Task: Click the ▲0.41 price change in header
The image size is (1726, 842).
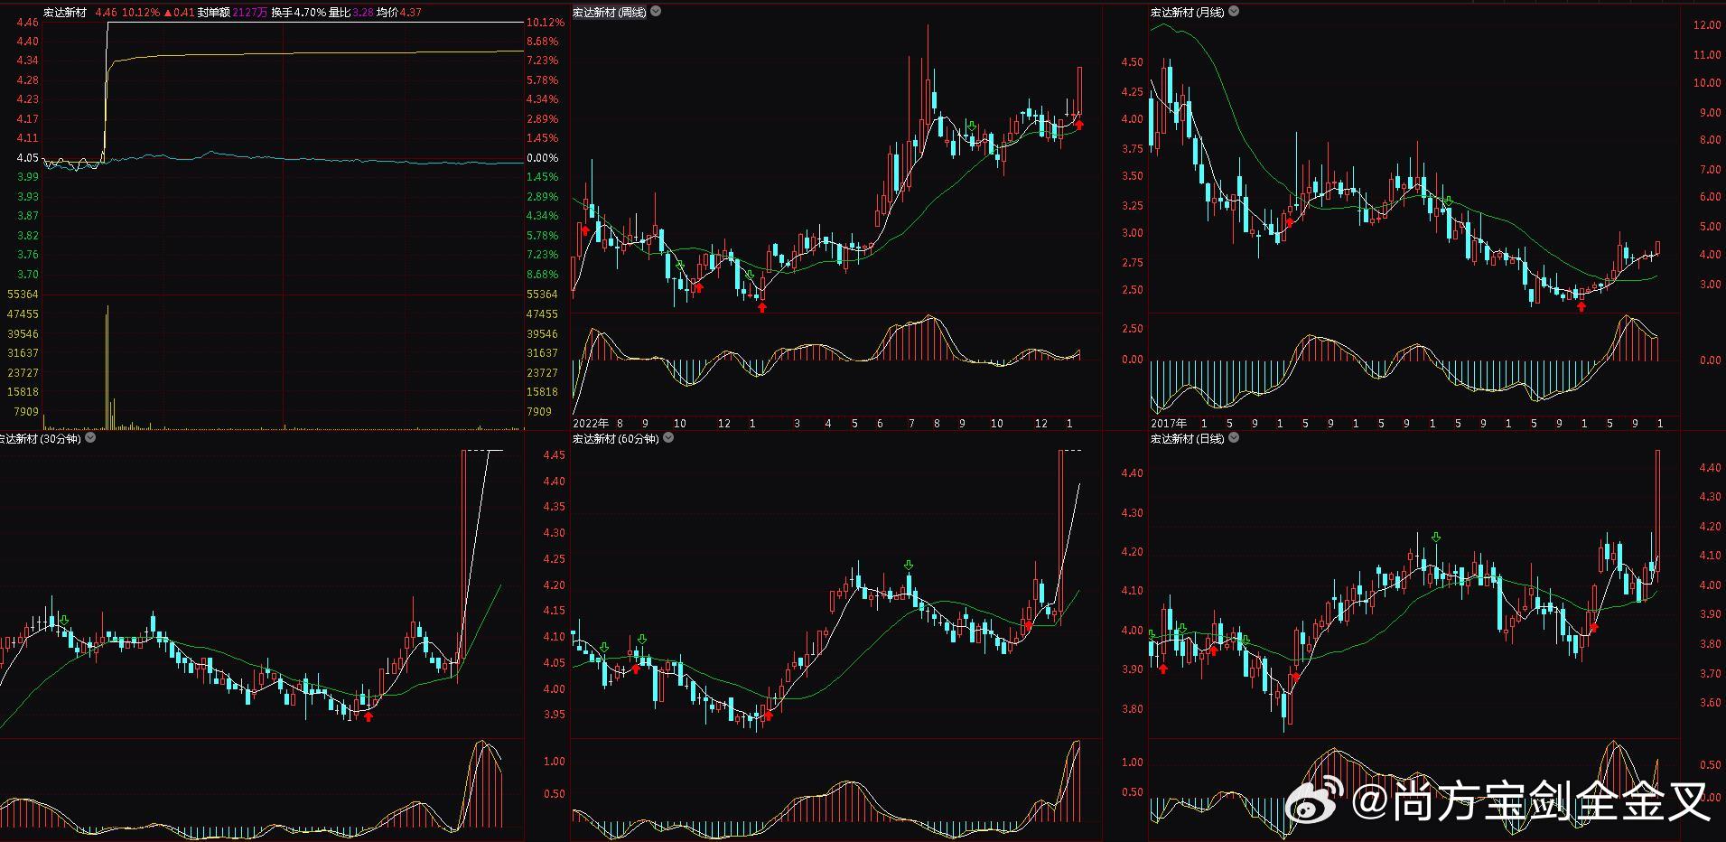Action: (x=179, y=13)
